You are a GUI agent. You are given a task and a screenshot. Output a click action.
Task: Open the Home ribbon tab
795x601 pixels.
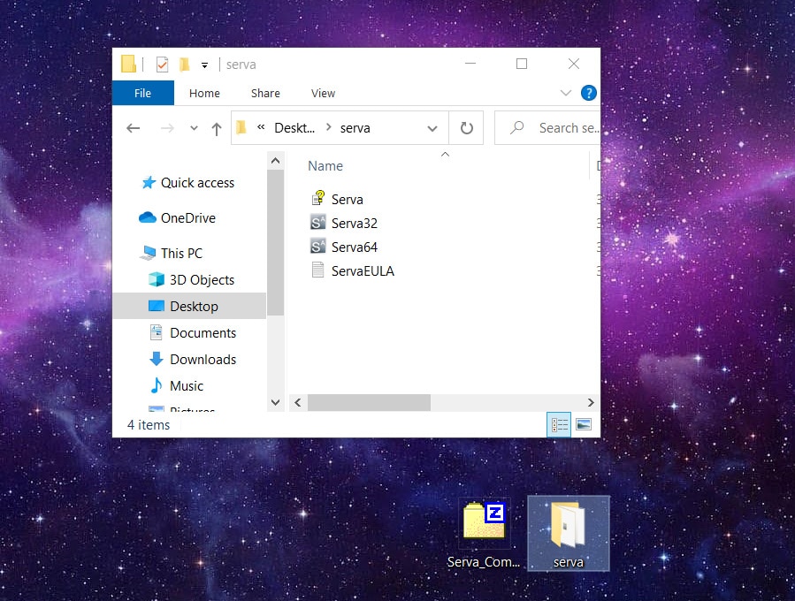pos(204,93)
